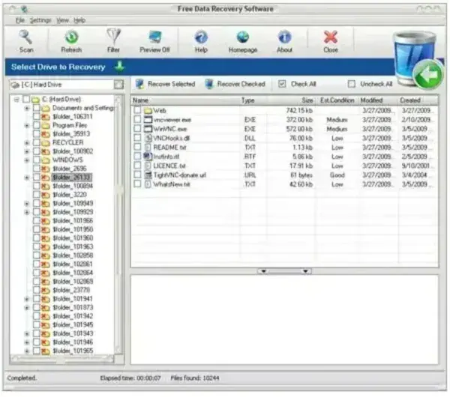The image size is (450, 397).
Task: Click the green back arrow on recycle bin
Action: click(x=429, y=75)
